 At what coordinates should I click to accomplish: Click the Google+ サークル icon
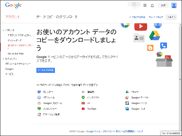tap(127, 97)
